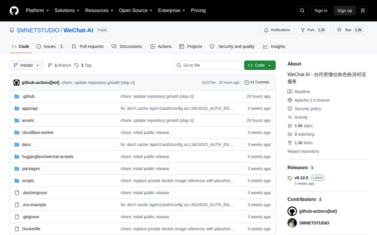Open the appearance settings icon next to Sign up
The image size is (377, 235).
[363, 11]
